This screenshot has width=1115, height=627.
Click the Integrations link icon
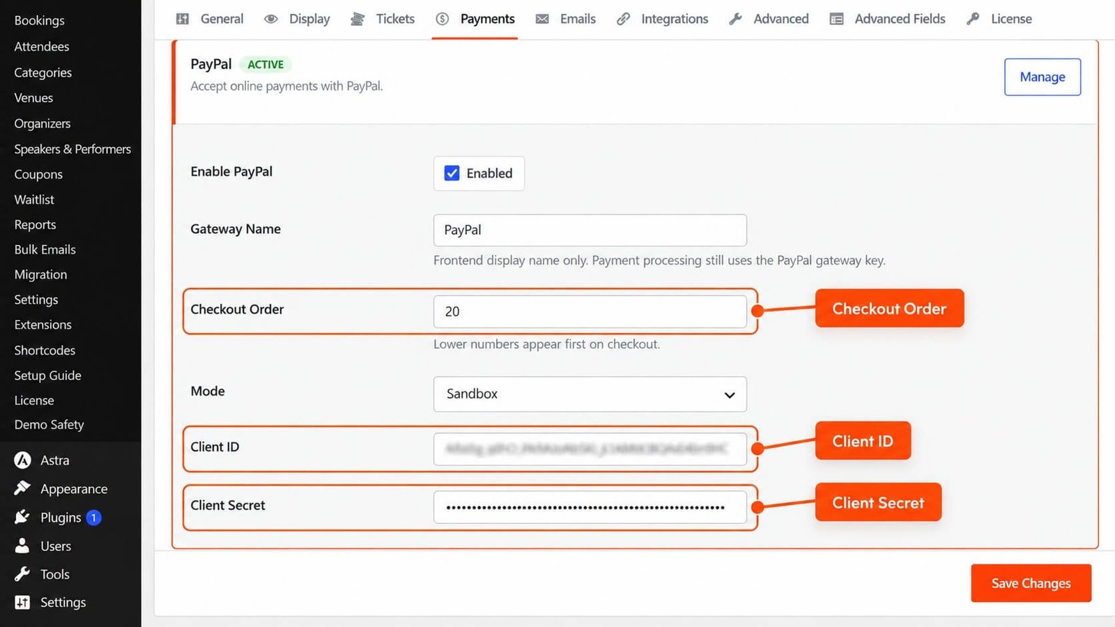pos(623,19)
